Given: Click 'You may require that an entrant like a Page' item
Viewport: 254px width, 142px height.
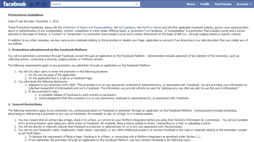Looking at the screenshot, I should point(133,121).
